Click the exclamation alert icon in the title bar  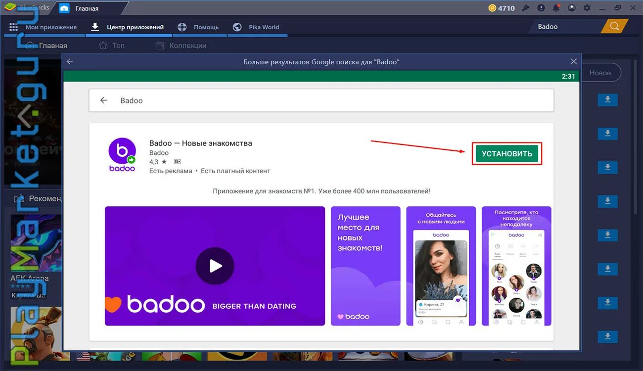542,8
